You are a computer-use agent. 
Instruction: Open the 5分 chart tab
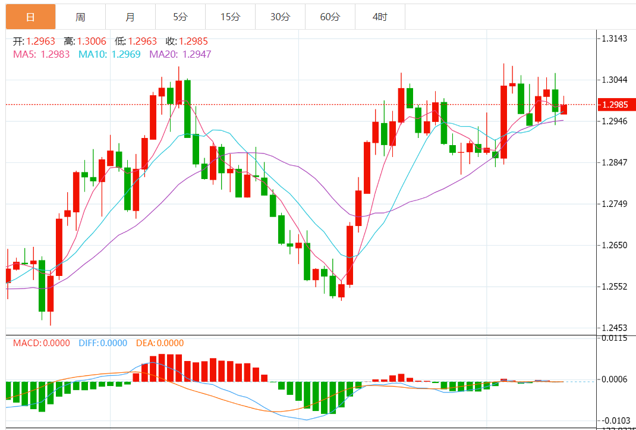(181, 17)
